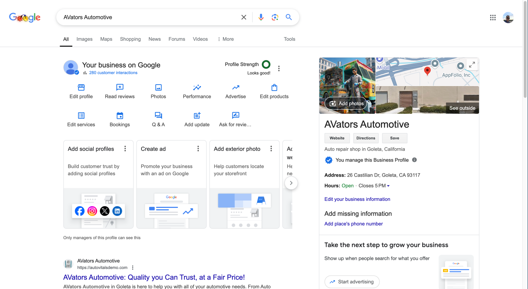The width and height of the screenshot is (528, 289).
Task: Open Edit services list icon
Action: pyautogui.click(x=81, y=115)
